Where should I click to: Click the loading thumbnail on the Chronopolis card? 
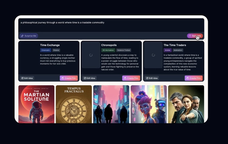91,55
